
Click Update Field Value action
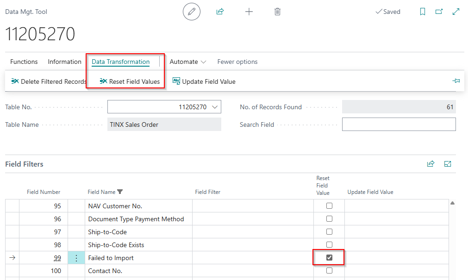pyautogui.click(x=204, y=81)
